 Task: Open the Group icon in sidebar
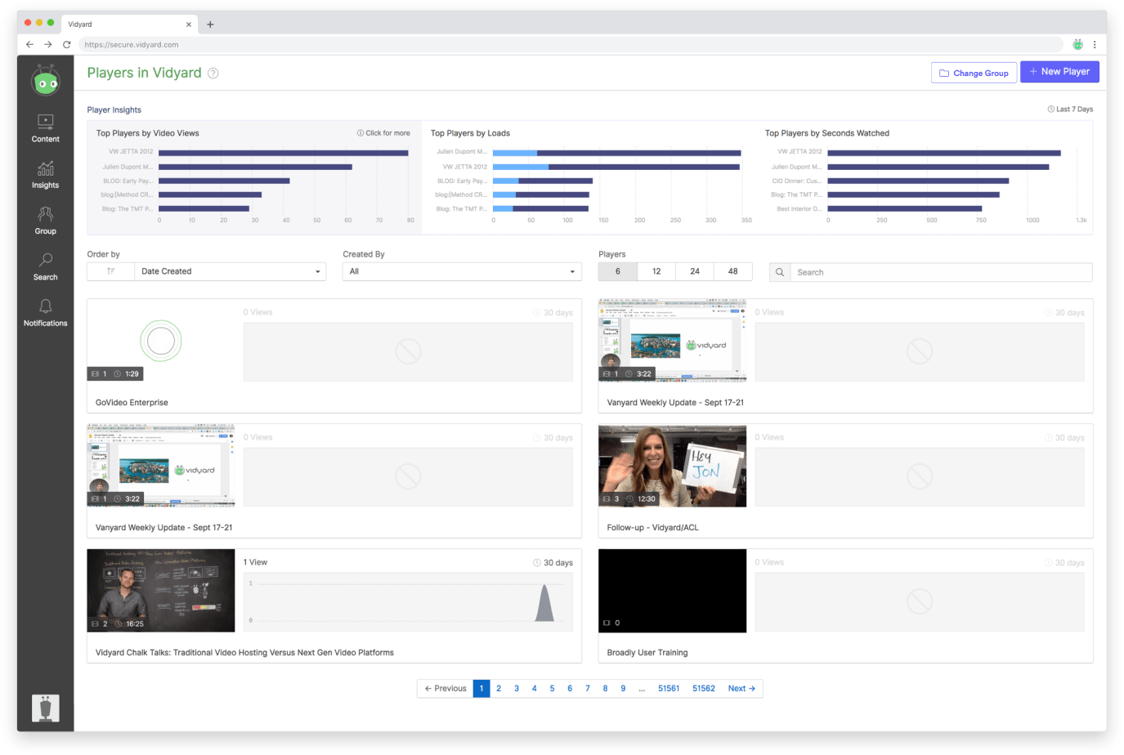point(46,214)
